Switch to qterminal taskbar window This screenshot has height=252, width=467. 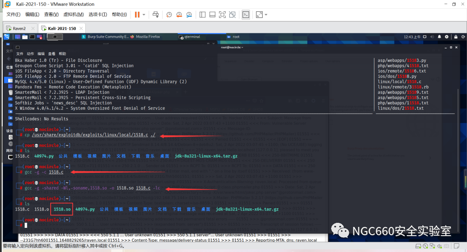coord(189,37)
